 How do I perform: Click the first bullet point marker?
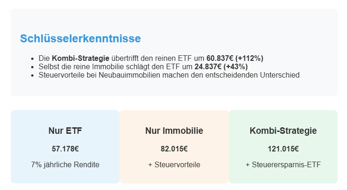[x=33, y=59]
